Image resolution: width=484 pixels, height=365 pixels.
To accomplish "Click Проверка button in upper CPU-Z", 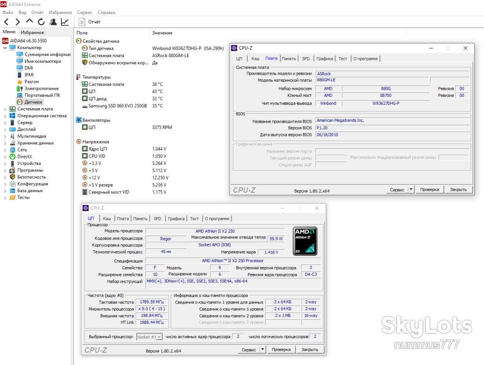I will 429,190.
